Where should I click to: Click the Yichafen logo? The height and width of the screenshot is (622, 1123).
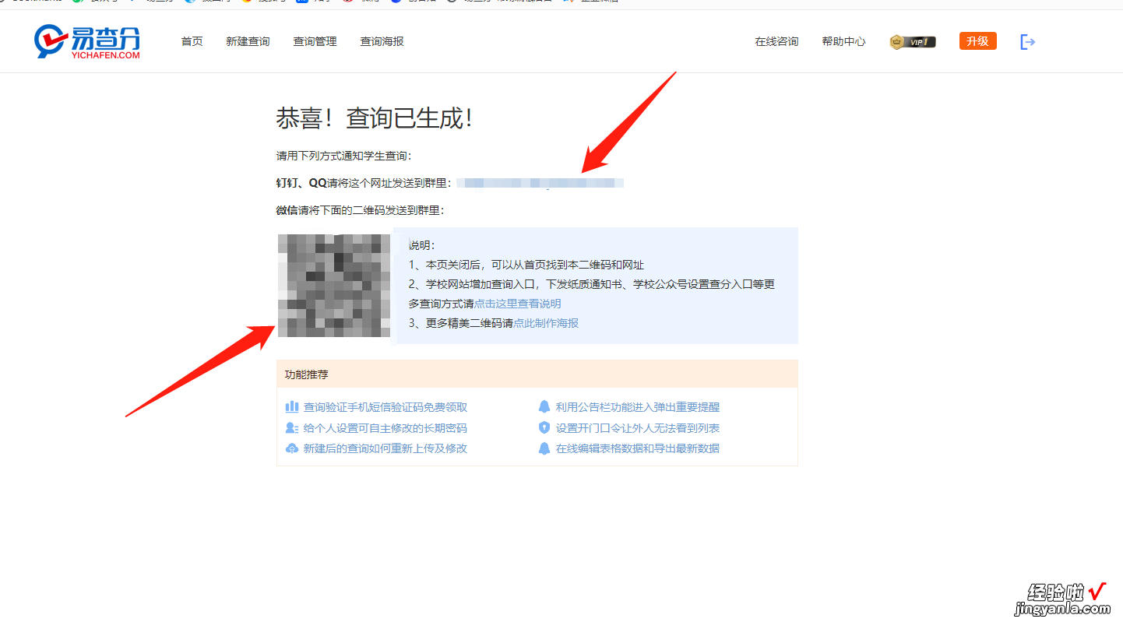coord(88,42)
